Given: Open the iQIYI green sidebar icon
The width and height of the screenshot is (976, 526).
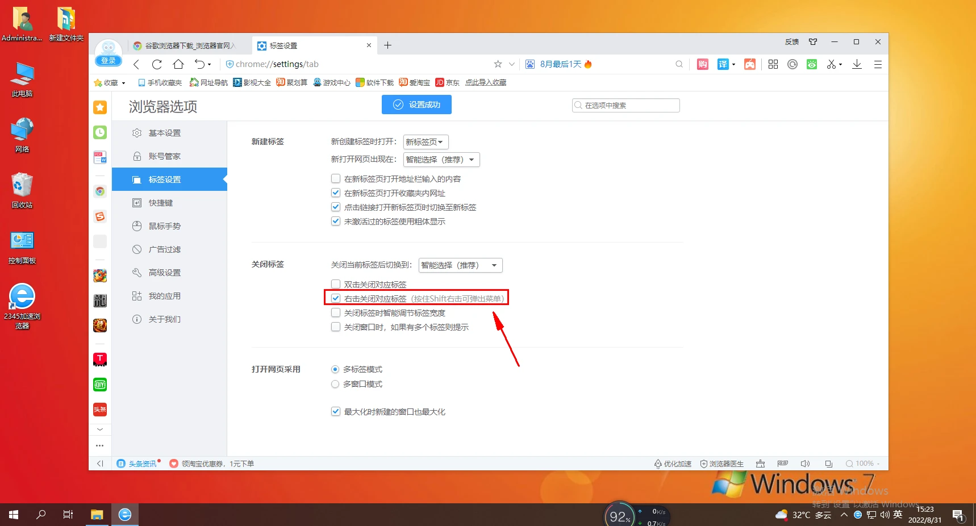Looking at the screenshot, I should click(x=100, y=385).
